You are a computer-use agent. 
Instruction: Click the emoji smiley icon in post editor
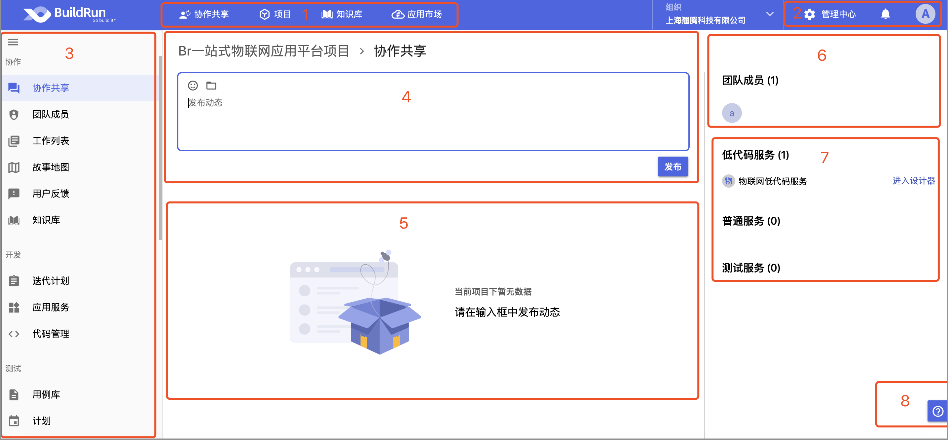pyautogui.click(x=193, y=85)
